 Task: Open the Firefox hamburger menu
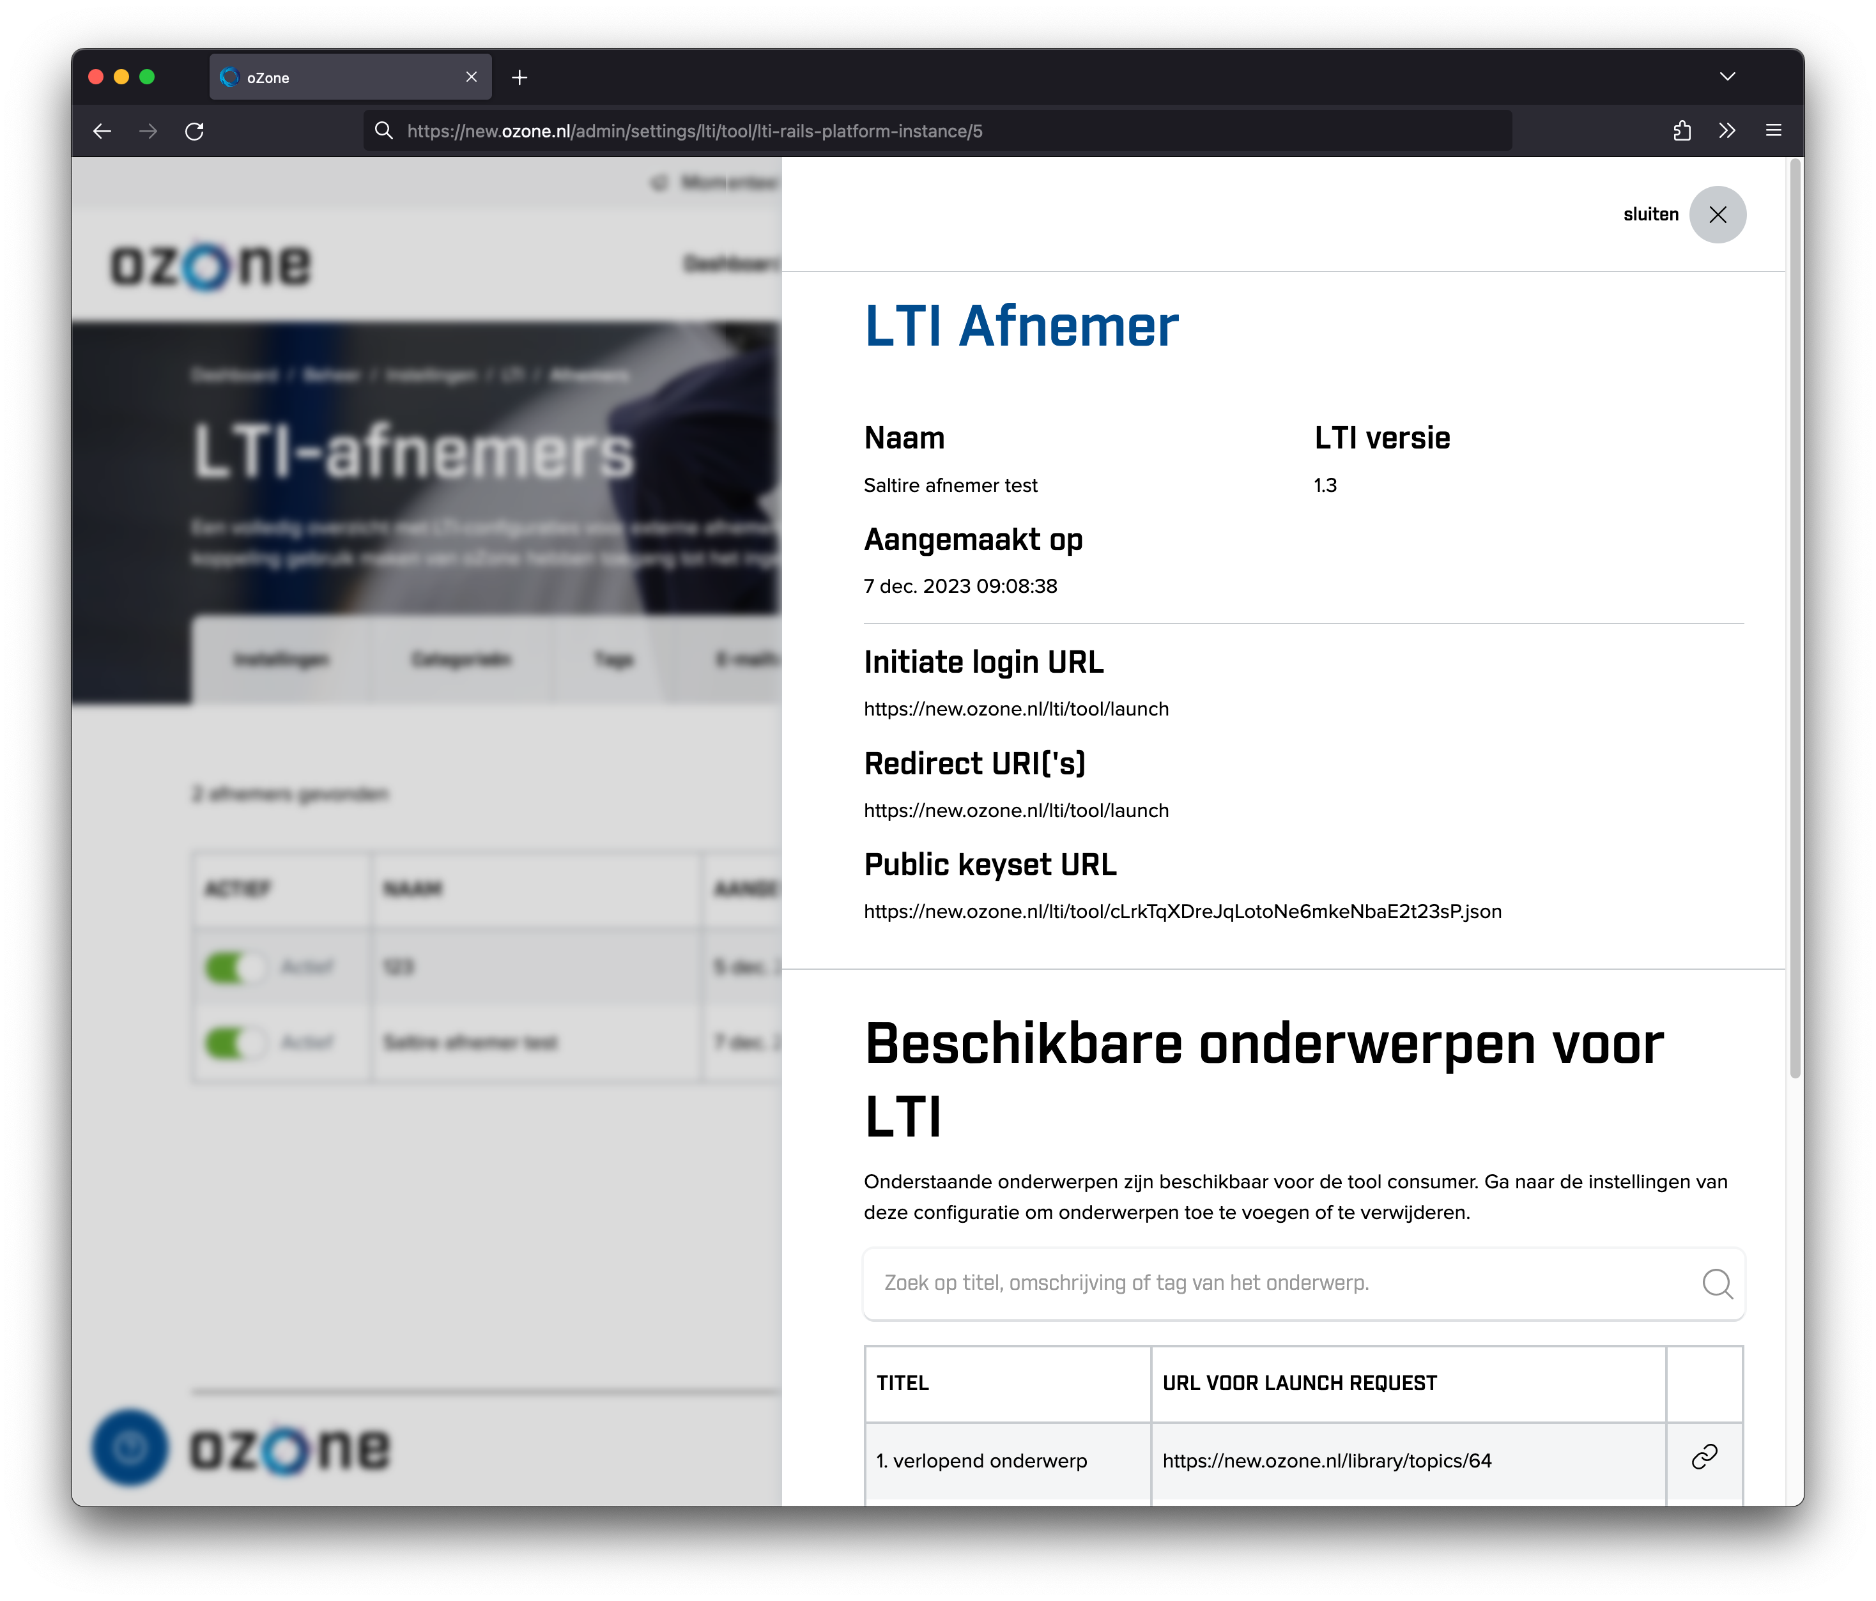[1772, 131]
